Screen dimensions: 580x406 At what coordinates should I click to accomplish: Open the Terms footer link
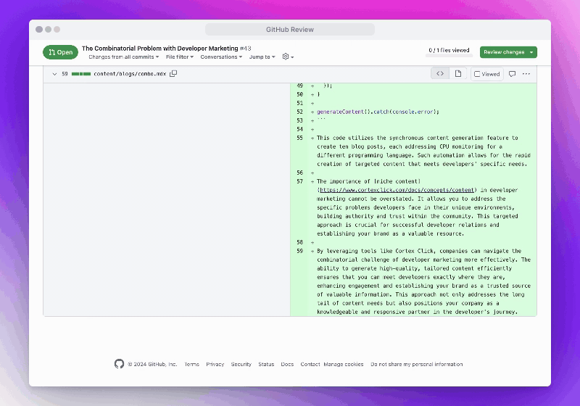[191, 364]
